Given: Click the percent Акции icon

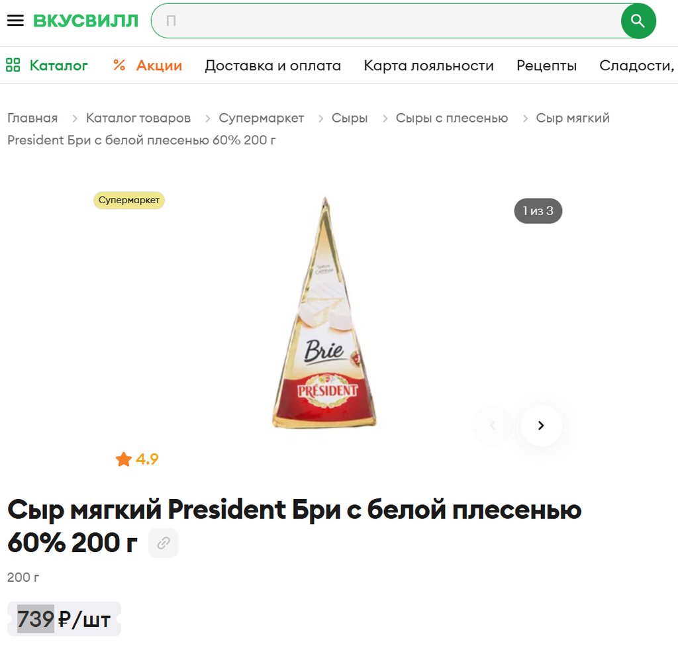Looking at the screenshot, I should coord(119,66).
